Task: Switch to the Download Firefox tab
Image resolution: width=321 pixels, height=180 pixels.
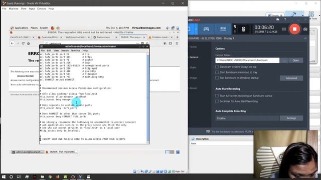Action: coord(50,37)
